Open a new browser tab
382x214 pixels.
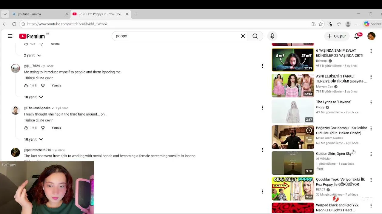136,14
